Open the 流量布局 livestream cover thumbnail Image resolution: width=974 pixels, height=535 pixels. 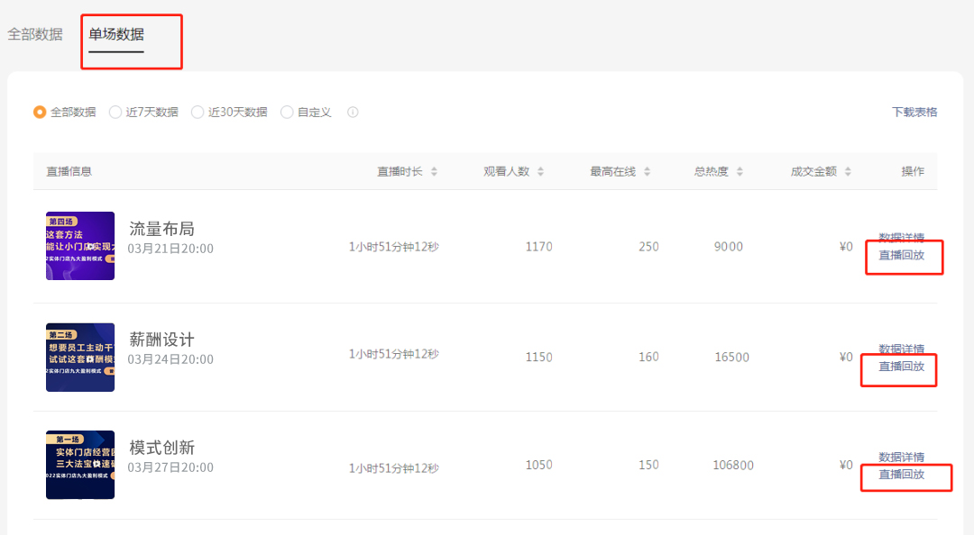[80, 245]
